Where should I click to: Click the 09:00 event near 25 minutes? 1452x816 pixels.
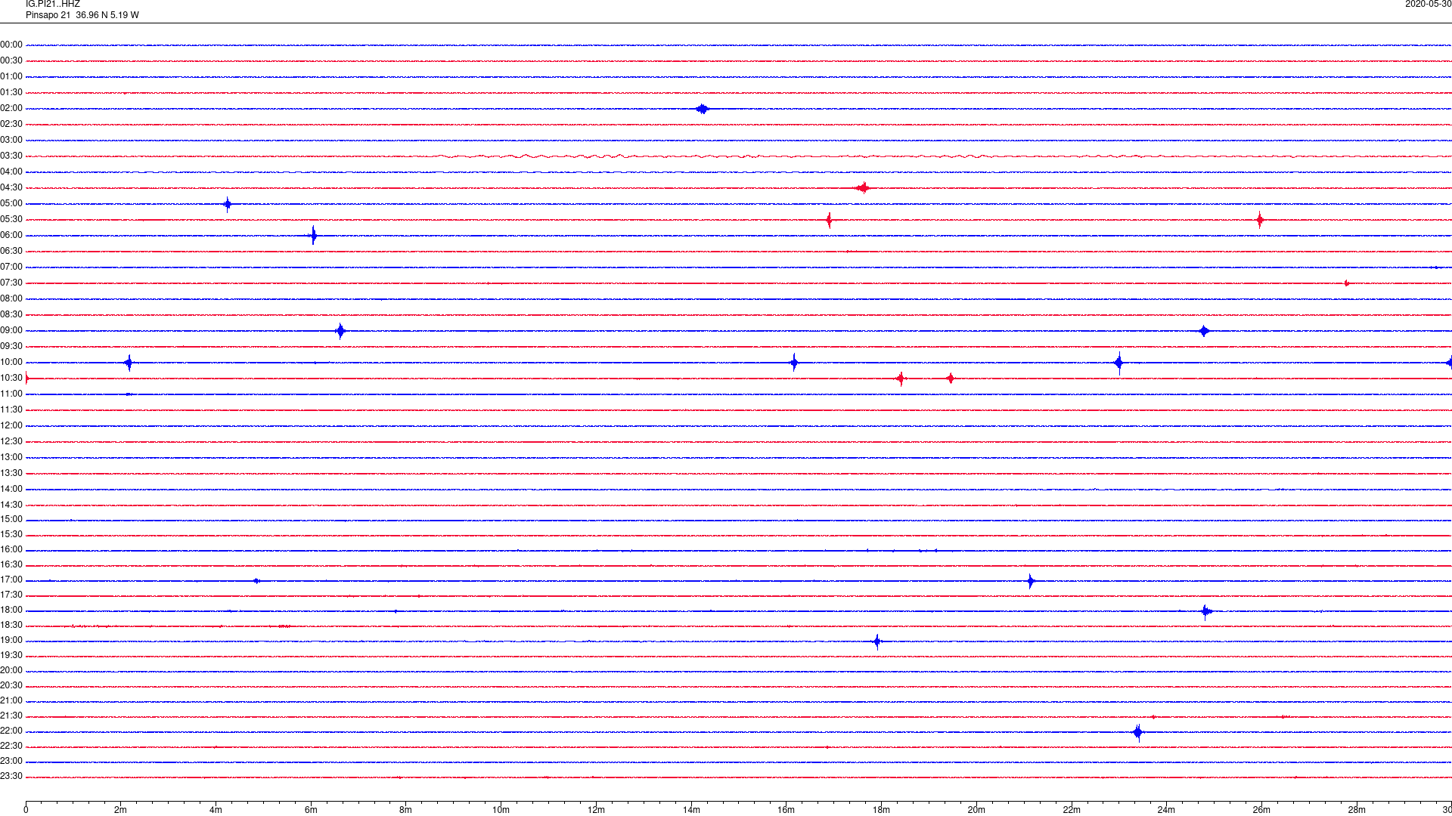[1204, 331]
